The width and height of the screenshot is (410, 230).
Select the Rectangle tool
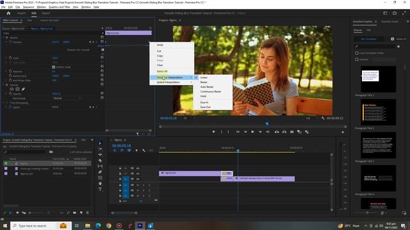pos(100,178)
